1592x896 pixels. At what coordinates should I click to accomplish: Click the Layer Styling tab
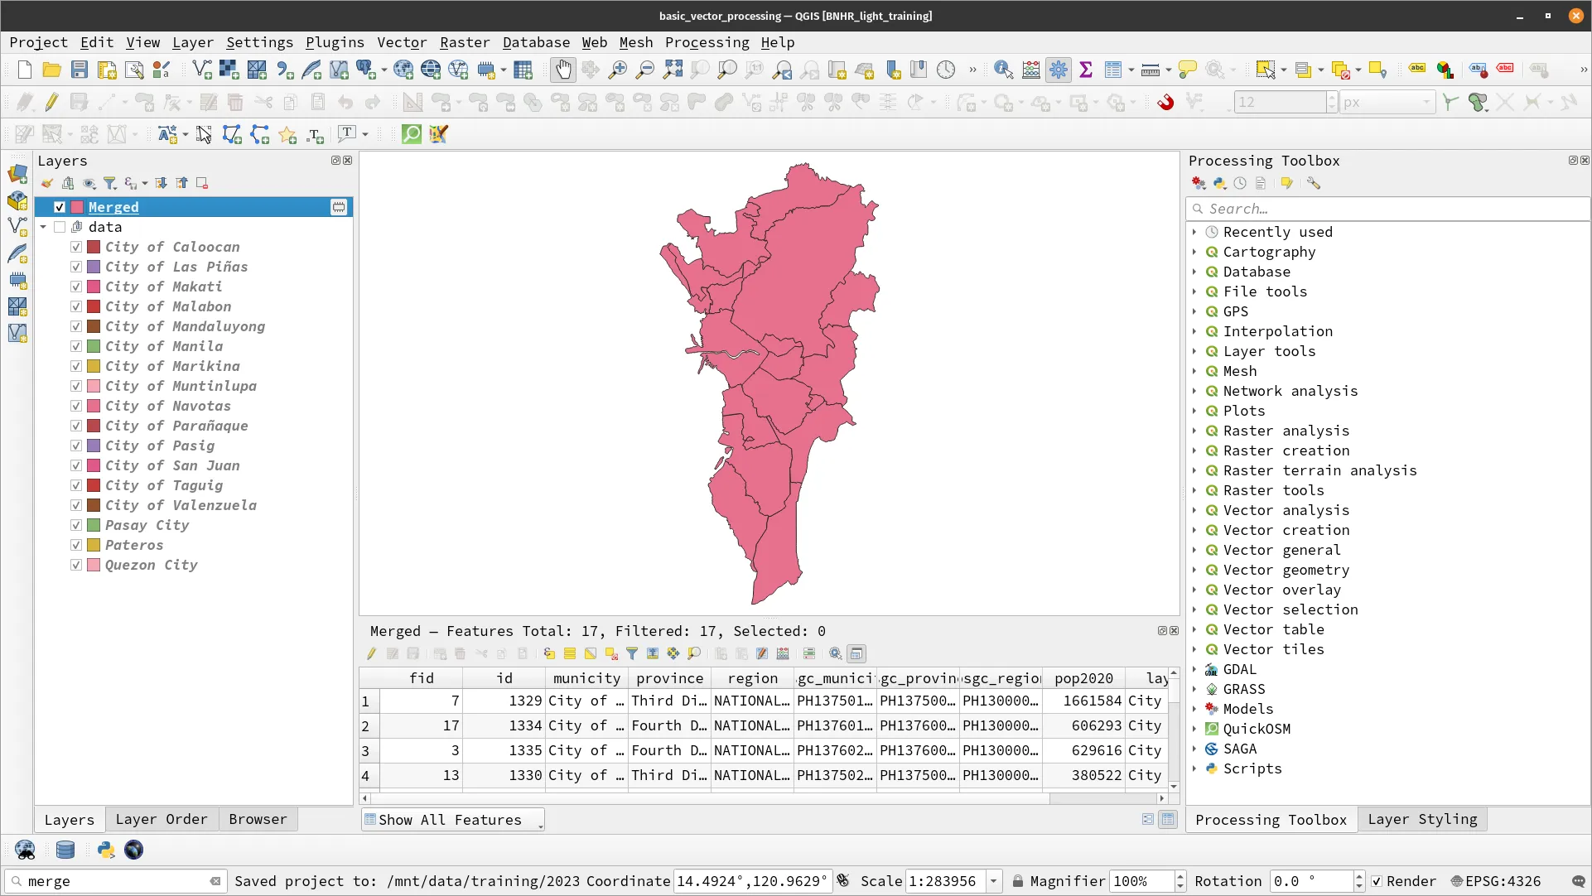1421,818
